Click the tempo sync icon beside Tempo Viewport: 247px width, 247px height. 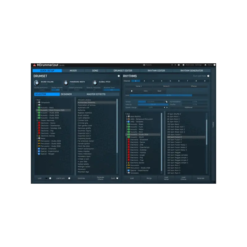(166, 102)
